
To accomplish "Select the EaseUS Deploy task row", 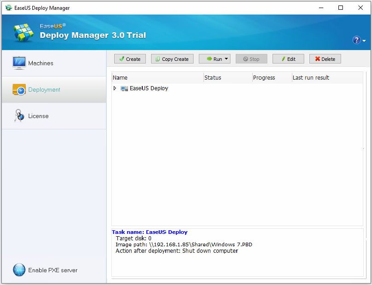I will point(237,88).
